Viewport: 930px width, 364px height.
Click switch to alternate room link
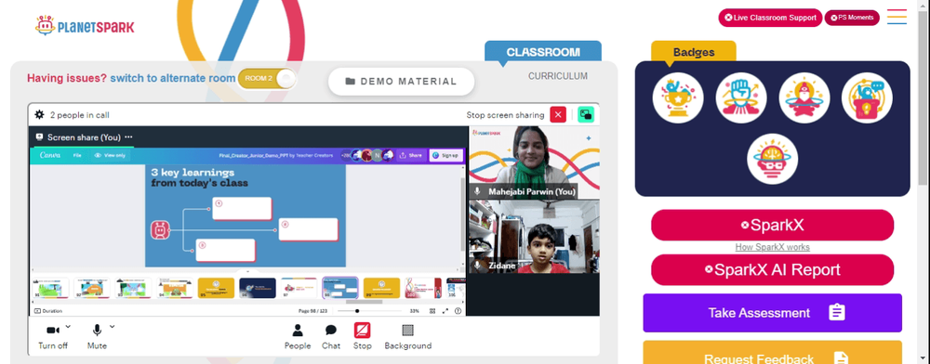173,78
